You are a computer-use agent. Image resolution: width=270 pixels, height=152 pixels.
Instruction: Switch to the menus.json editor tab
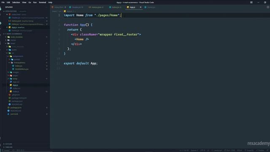pyautogui.click(x=96, y=7)
